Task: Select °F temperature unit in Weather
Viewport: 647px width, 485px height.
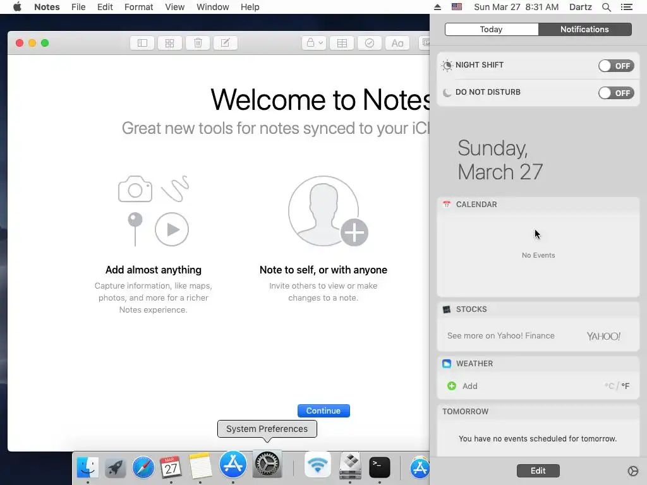Action: (x=626, y=386)
